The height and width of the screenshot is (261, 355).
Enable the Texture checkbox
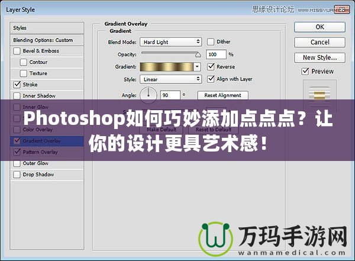23,73
